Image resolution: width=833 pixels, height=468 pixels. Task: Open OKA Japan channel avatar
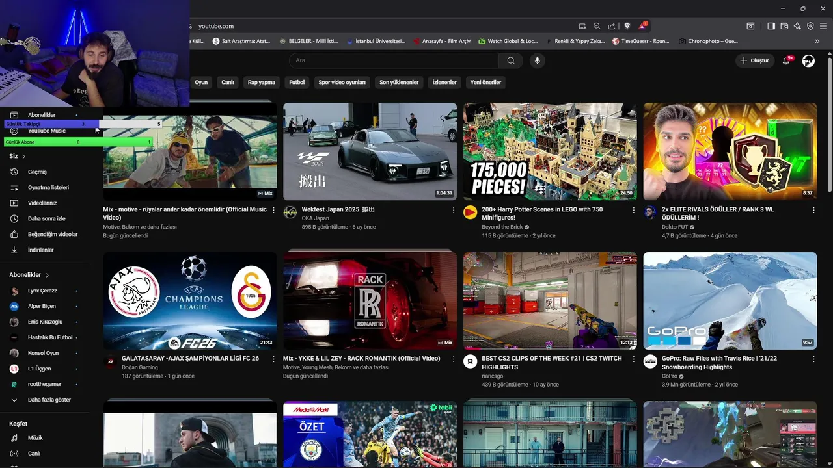(290, 213)
